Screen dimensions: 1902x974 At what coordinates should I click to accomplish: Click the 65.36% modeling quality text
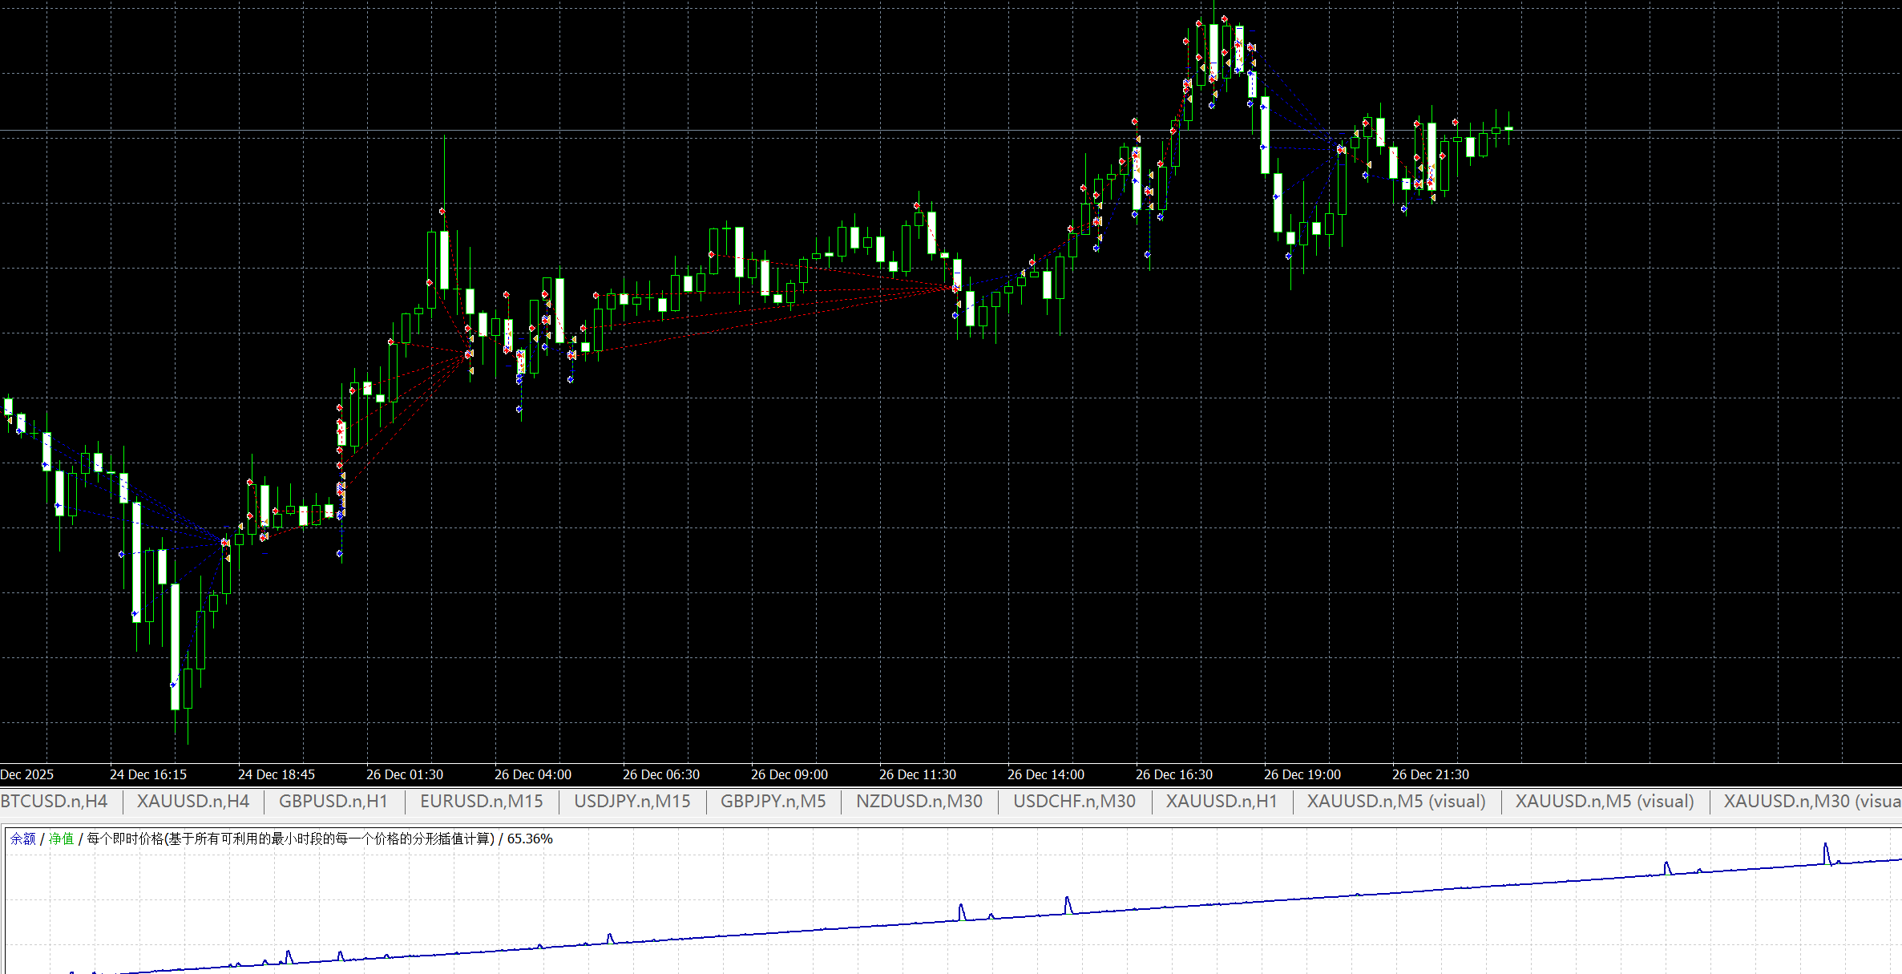point(530,839)
